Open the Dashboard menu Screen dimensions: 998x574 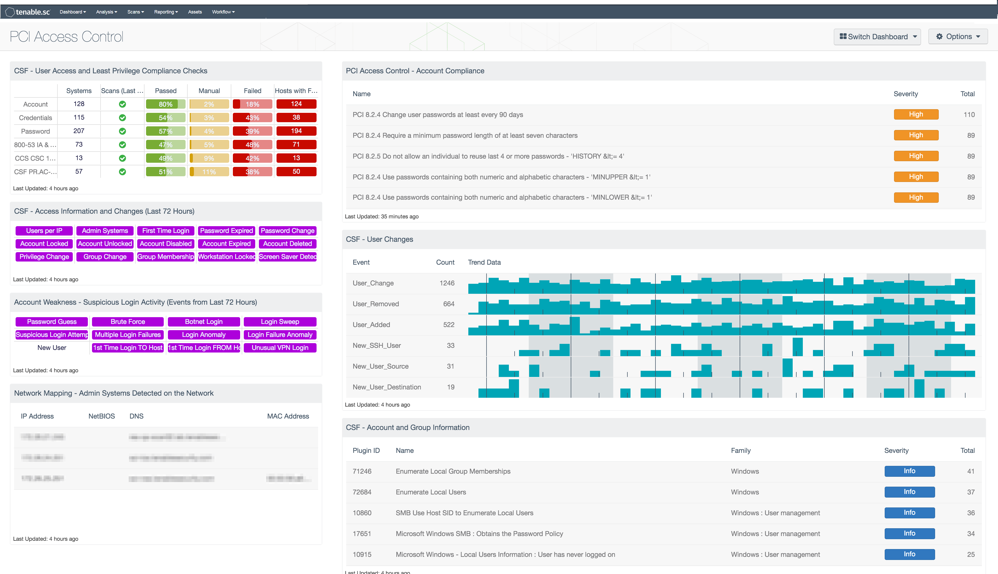pyautogui.click(x=73, y=12)
